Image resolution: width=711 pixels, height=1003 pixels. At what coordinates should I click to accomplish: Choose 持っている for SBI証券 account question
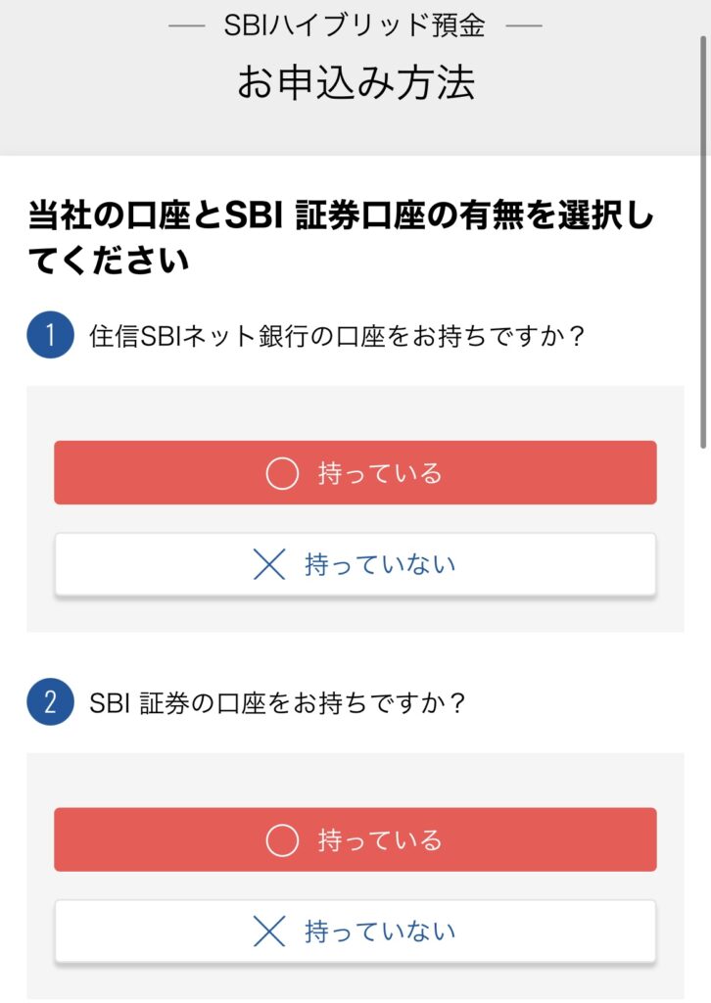pyautogui.click(x=355, y=839)
